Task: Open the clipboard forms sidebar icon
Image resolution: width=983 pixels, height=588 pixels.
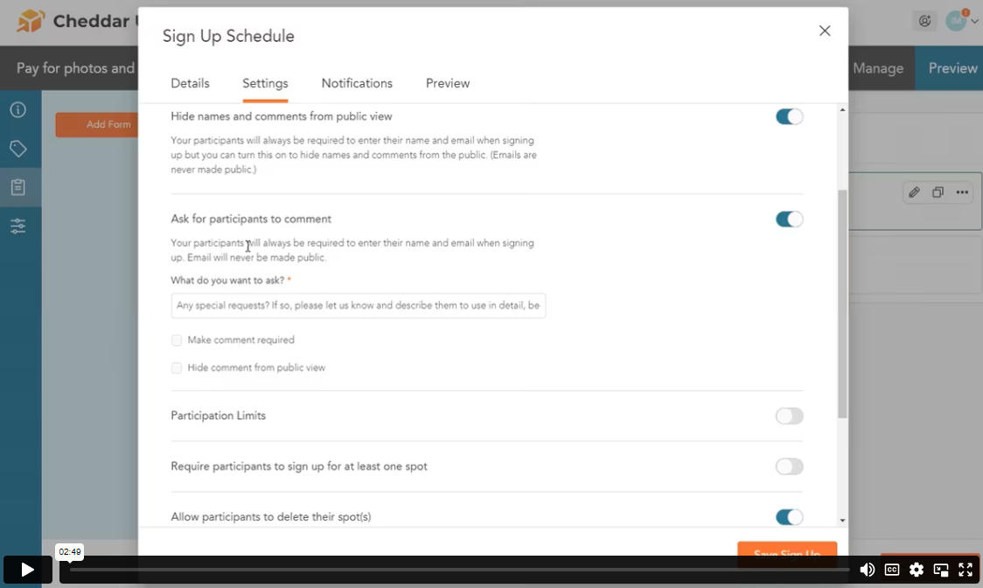Action: click(x=18, y=187)
